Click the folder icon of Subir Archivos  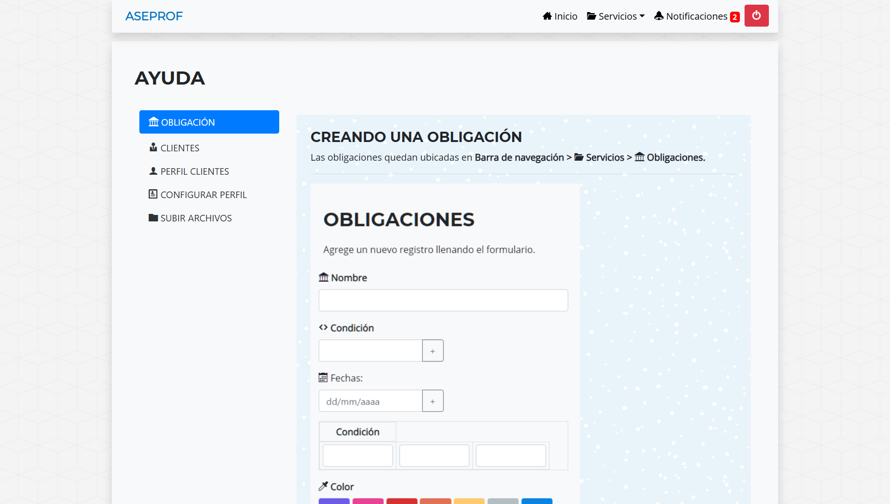153,218
